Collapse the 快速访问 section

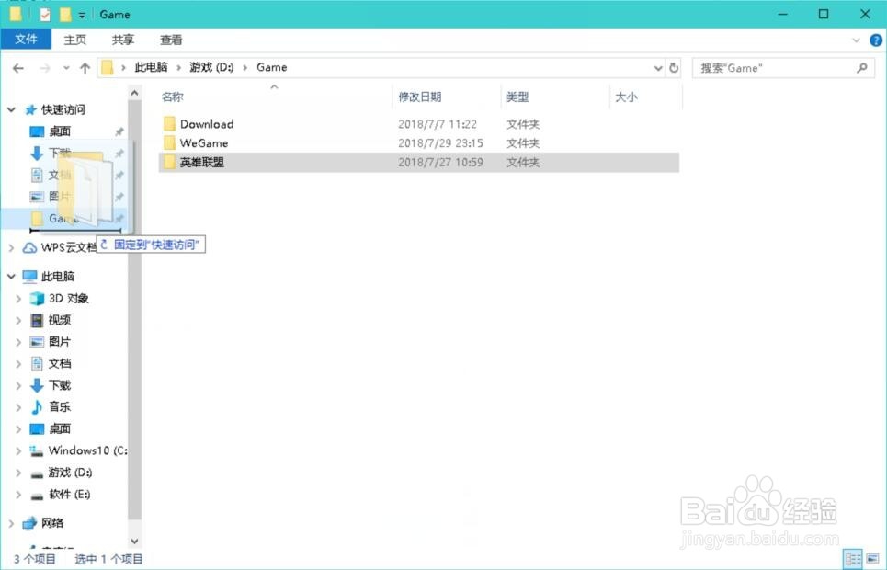[x=12, y=109]
